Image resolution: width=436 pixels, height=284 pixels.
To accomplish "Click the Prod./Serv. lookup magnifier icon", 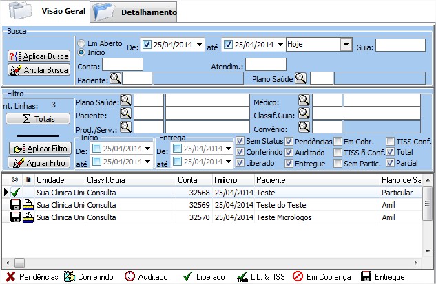I will 125,127.
